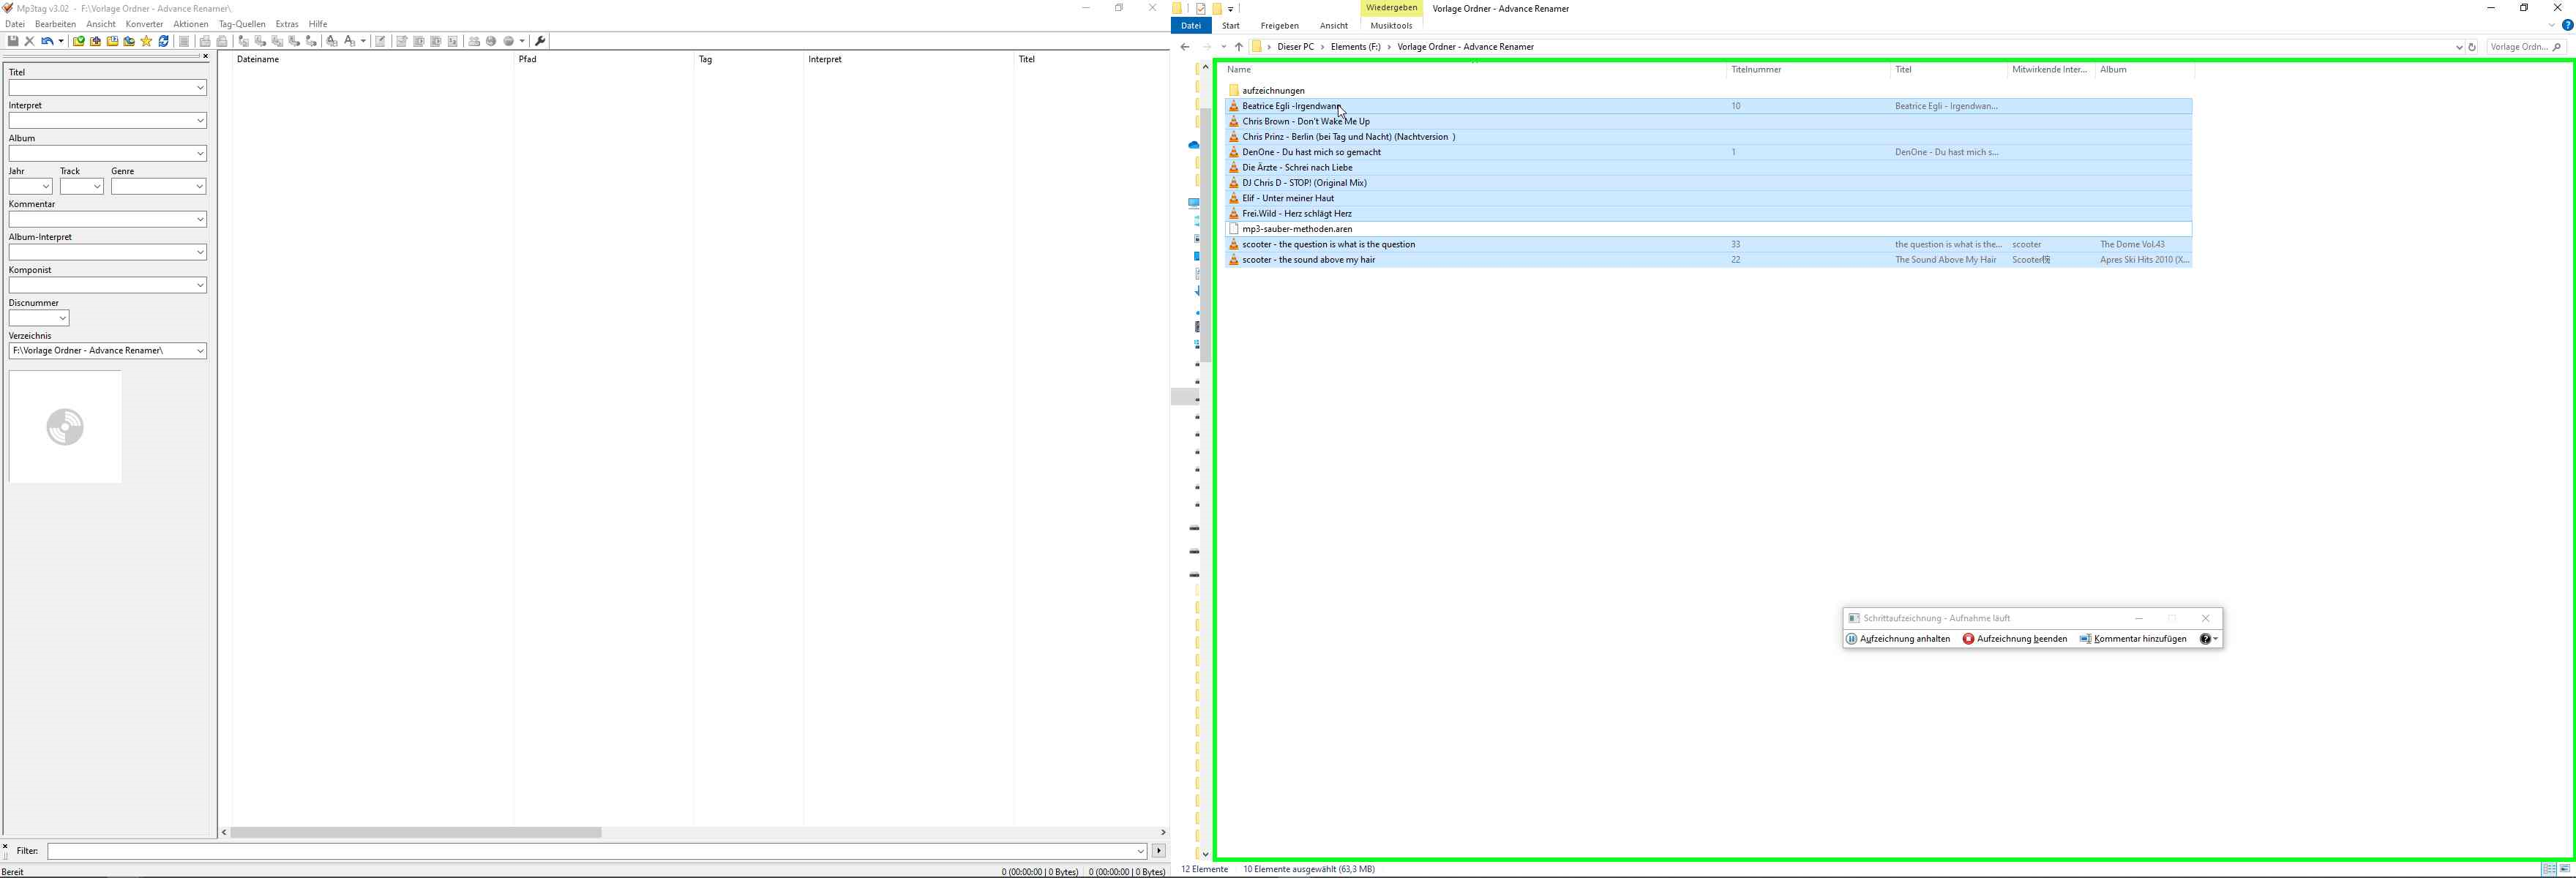2576x878 pixels.
Task: Click the Filter input field
Action: click(x=590, y=851)
